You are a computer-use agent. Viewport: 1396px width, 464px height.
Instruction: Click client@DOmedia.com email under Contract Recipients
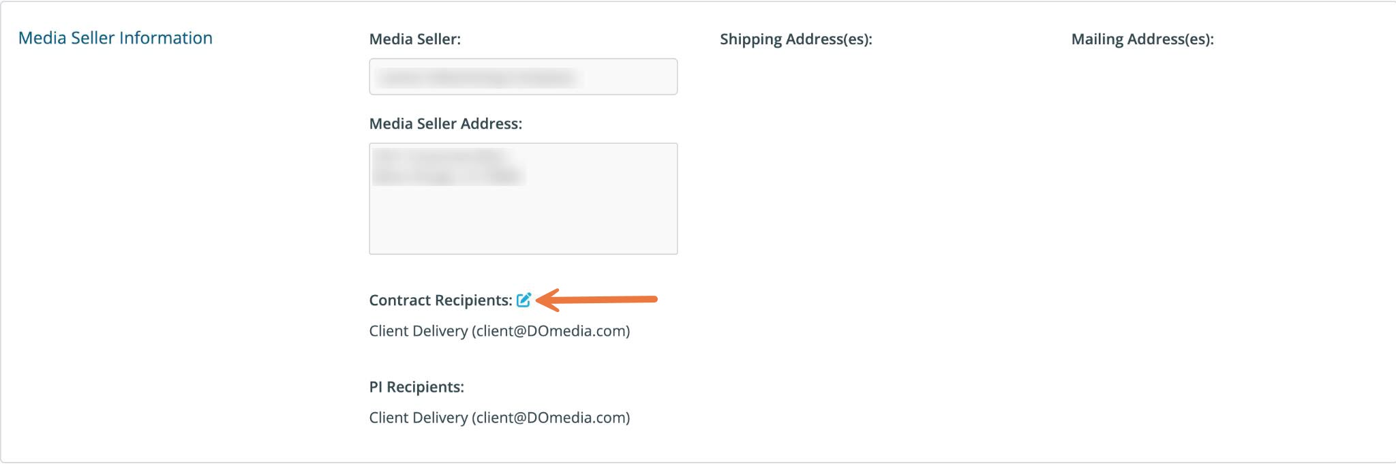click(x=551, y=331)
